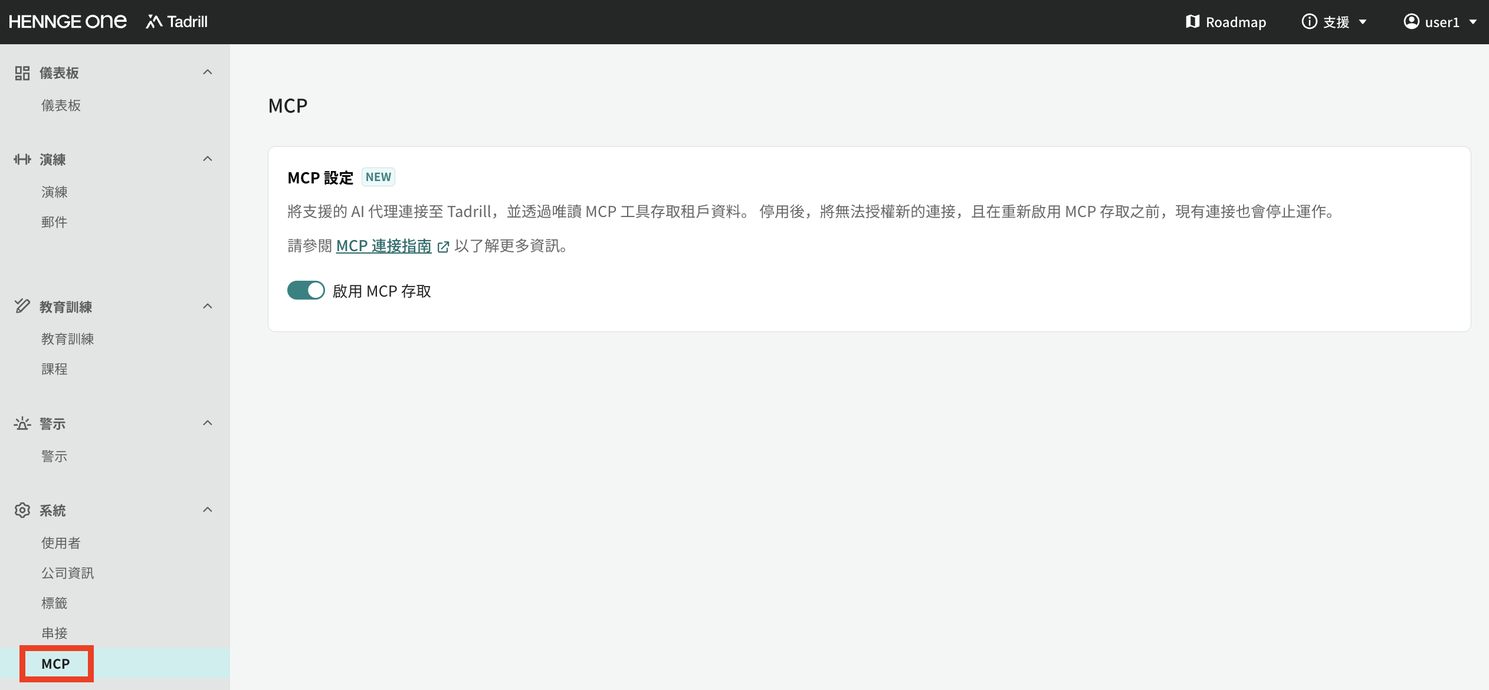The height and width of the screenshot is (690, 1489).
Task: Click the info icon beside 支援
Action: click(x=1309, y=22)
